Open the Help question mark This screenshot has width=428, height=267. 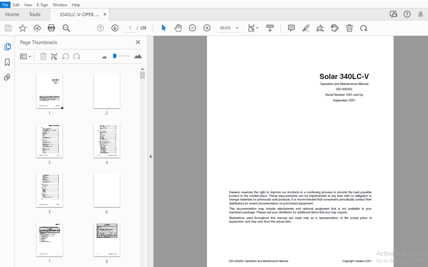click(x=407, y=14)
